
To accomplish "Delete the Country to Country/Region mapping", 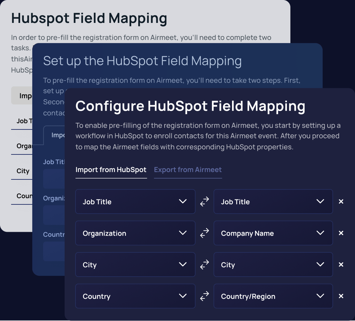I will point(341,296).
